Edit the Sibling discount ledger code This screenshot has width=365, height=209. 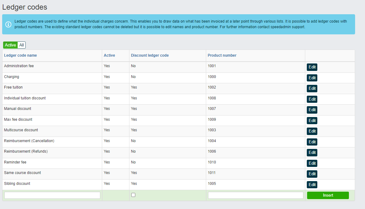312,185
